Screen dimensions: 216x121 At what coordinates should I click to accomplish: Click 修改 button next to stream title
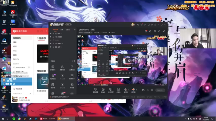(93, 30)
